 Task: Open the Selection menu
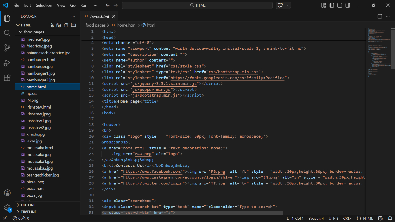click(x=44, y=5)
